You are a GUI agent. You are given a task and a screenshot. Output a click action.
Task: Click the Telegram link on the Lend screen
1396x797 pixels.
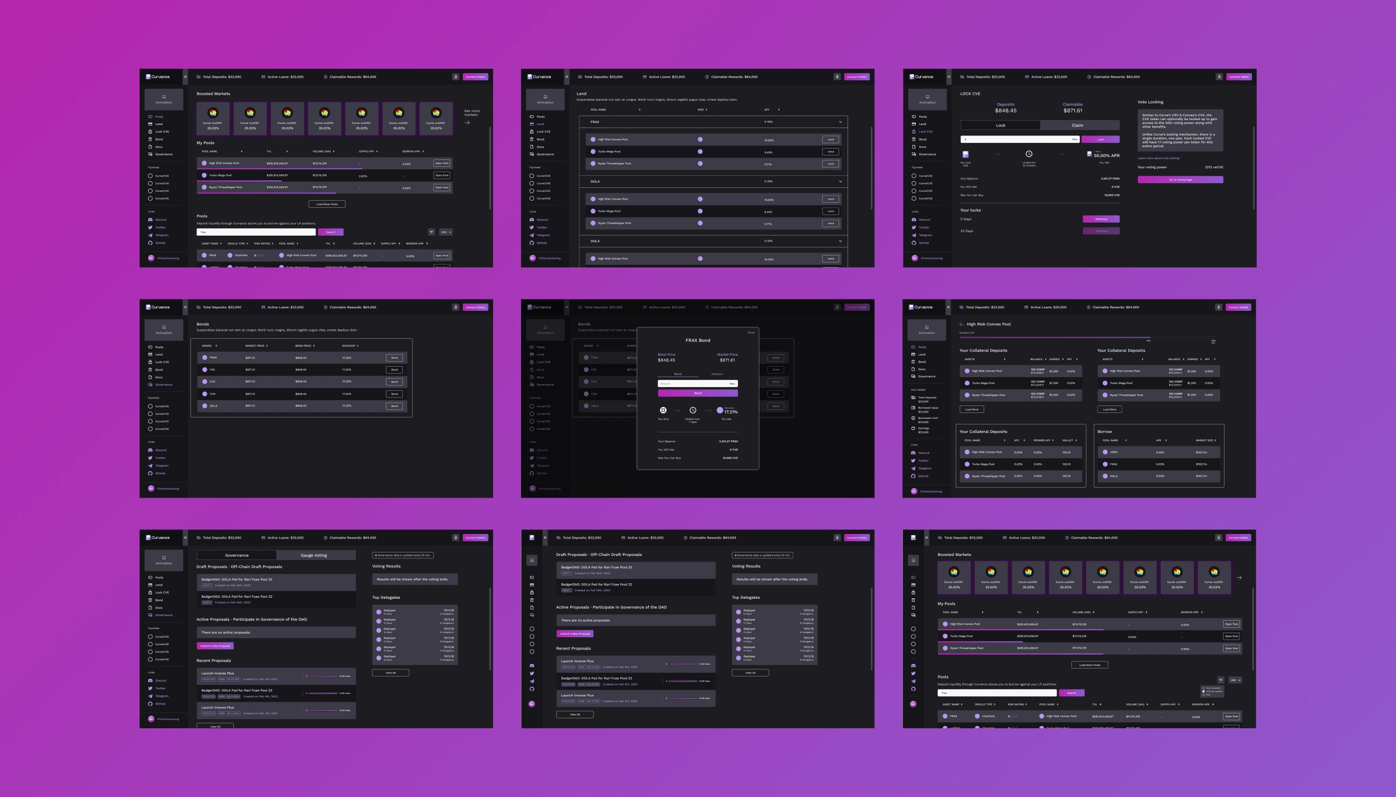pyautogui.click(x=541, y=235)
